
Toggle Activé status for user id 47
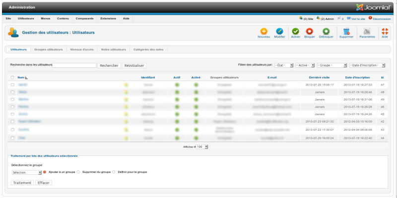(x=196, y=85)
